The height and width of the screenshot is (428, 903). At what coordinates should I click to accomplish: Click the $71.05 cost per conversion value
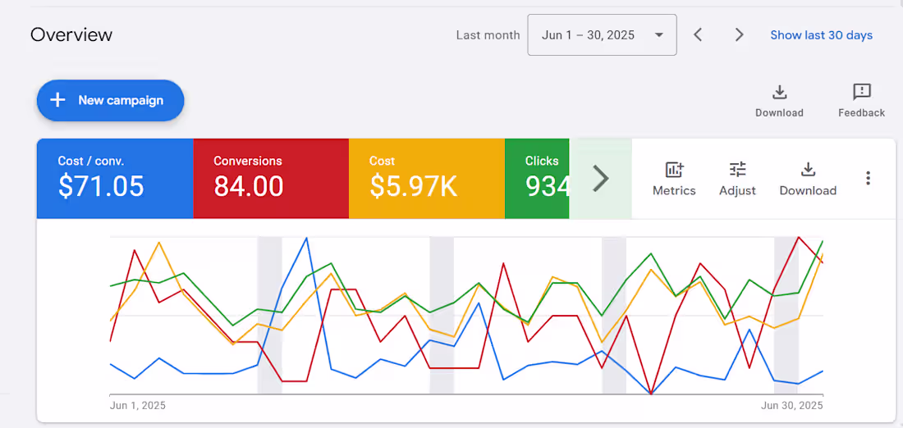point(101,186)
